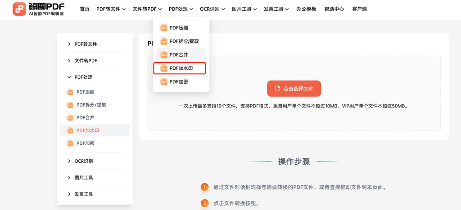Screen dimensions: 461x210
Task: Open 发票工具 dropdown in top navigation
Action: [x=276, y=9]
